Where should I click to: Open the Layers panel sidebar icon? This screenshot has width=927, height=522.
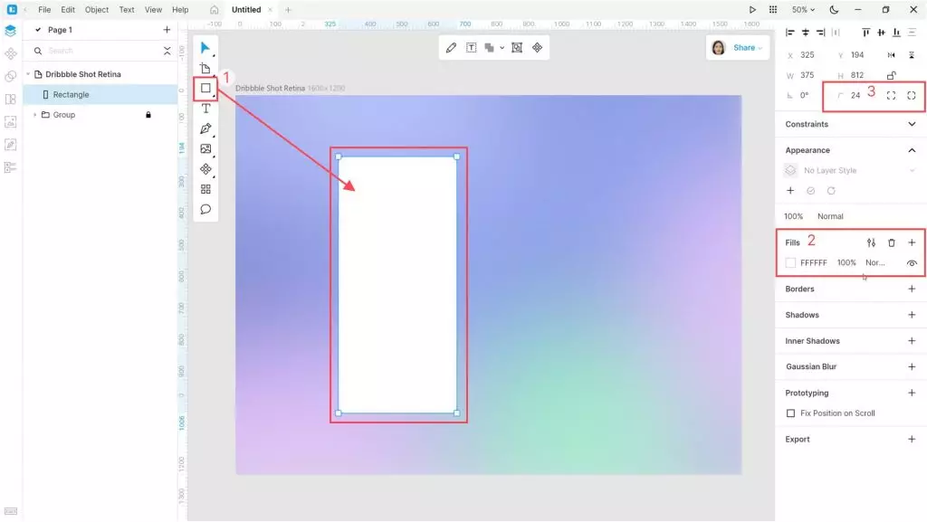(x=10, y=31)
